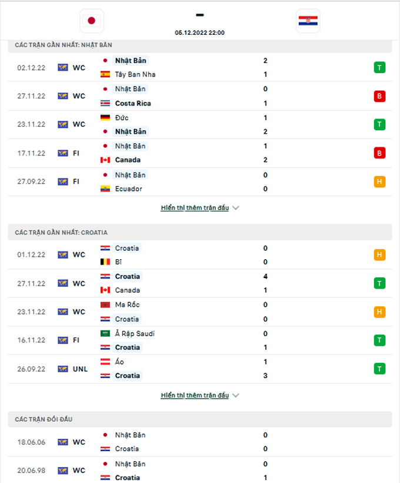Click the green T badge for Austria–Croatia match
The height and width of the screenshot is (483, 400).
[x=379, y=369]
